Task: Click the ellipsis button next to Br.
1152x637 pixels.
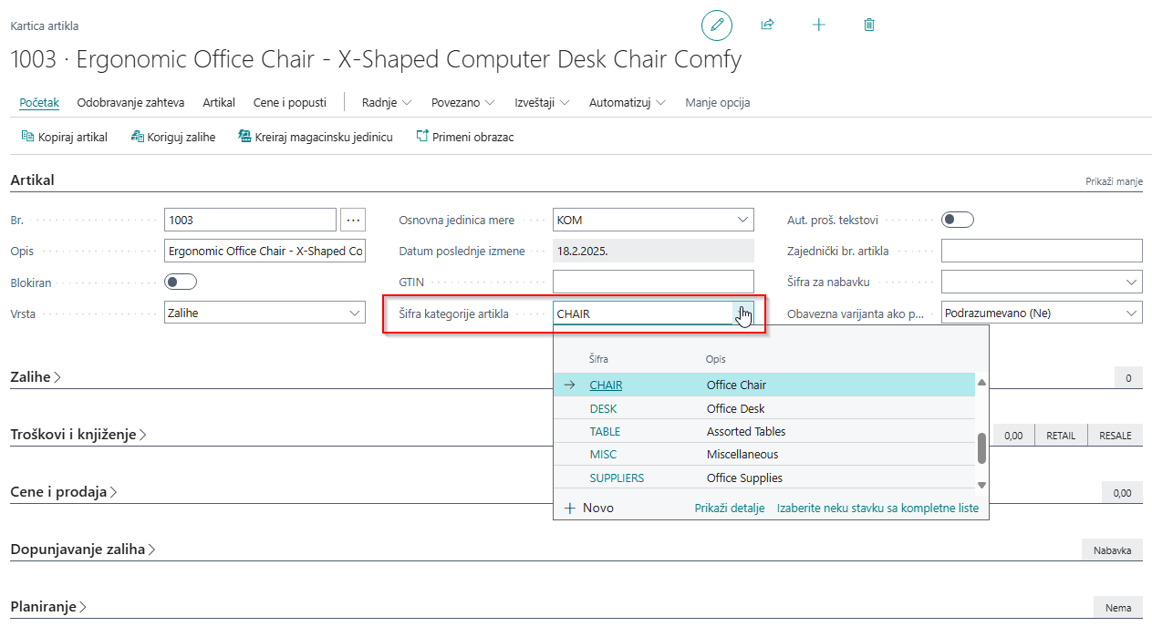Action: click(x=353, y=220)
